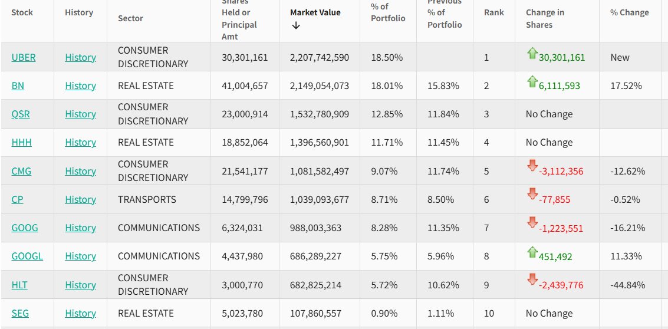Open the UBER stock link
This screenshot has height=329, width=668.
(x=24, y=57)
